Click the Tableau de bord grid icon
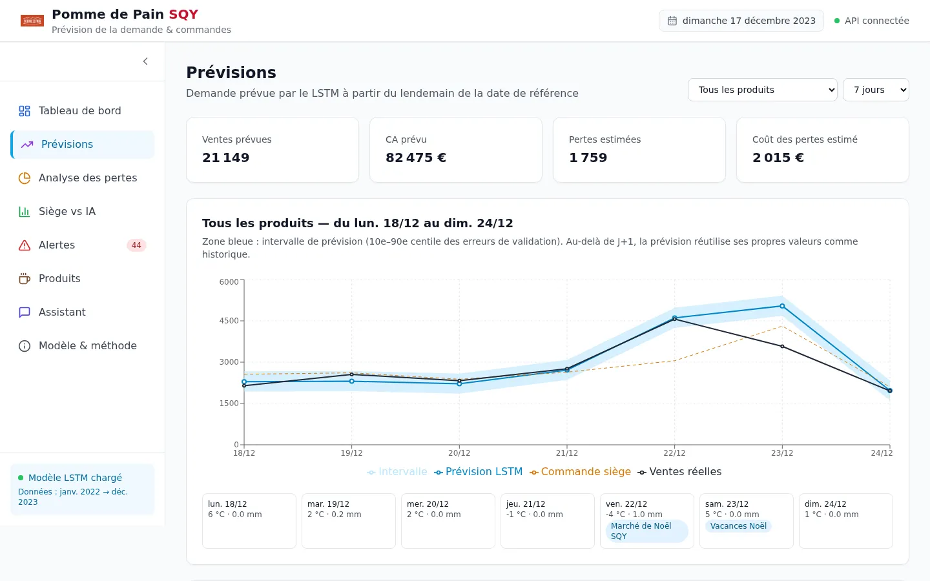The height and width of the screenshot is (581, 930). (x=25, y=111)
